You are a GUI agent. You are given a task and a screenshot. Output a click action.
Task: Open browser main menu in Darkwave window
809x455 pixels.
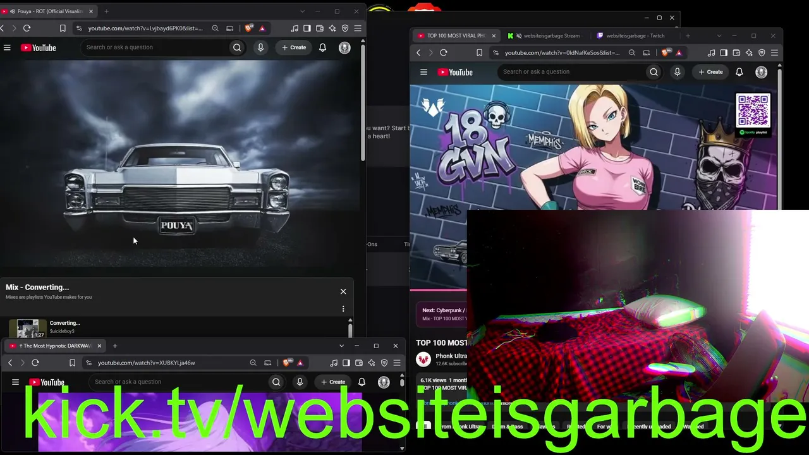(x=397, y=363)
